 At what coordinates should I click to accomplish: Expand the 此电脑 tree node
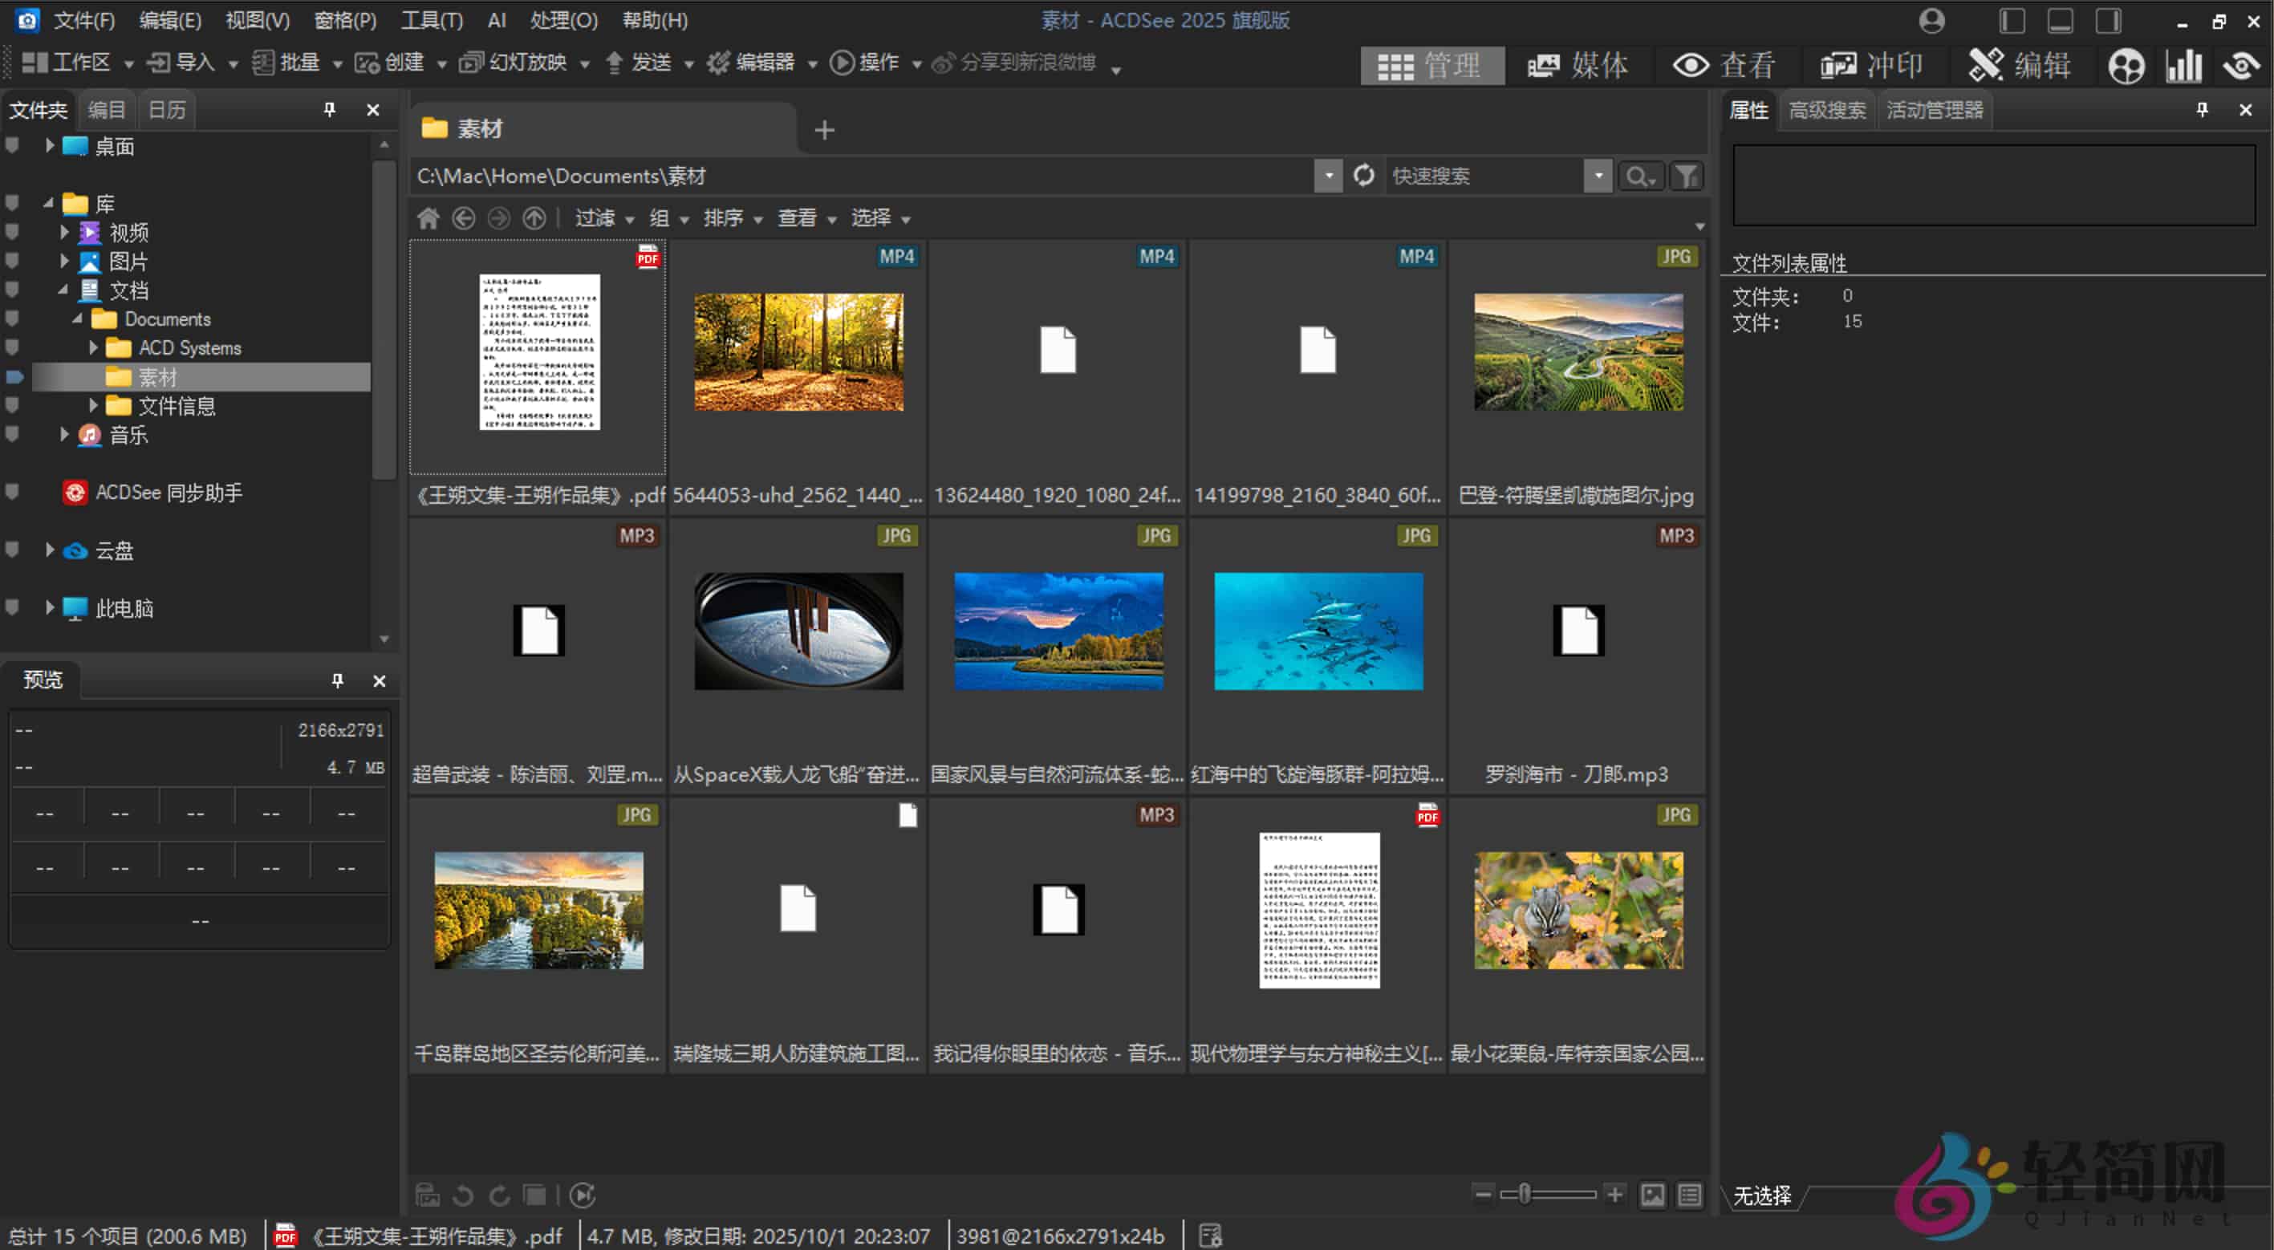(x=50, y=608)
